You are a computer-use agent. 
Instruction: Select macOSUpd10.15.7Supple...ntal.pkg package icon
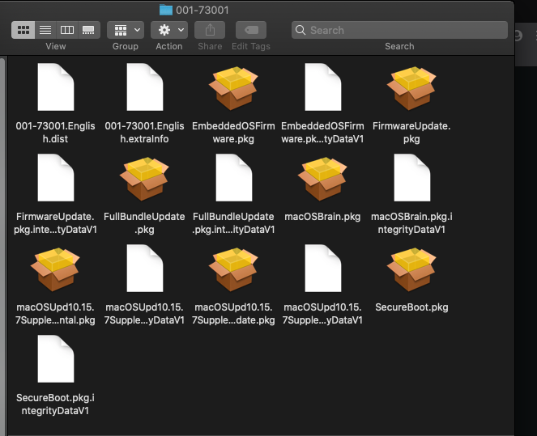click(55, 269)
